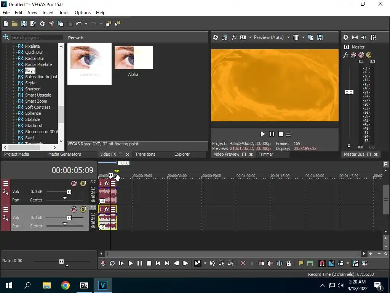Save the preview snapshot to a file

click(320, 37)
